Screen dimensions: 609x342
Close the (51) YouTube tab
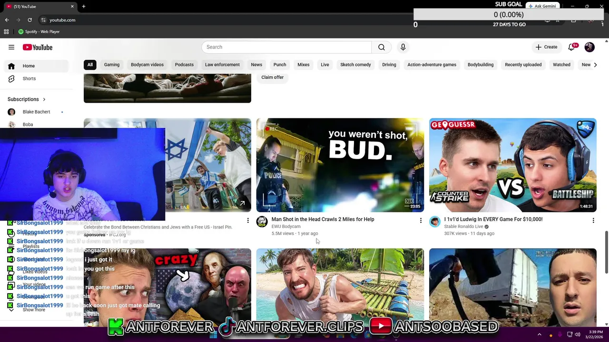[x=72, y=7]
